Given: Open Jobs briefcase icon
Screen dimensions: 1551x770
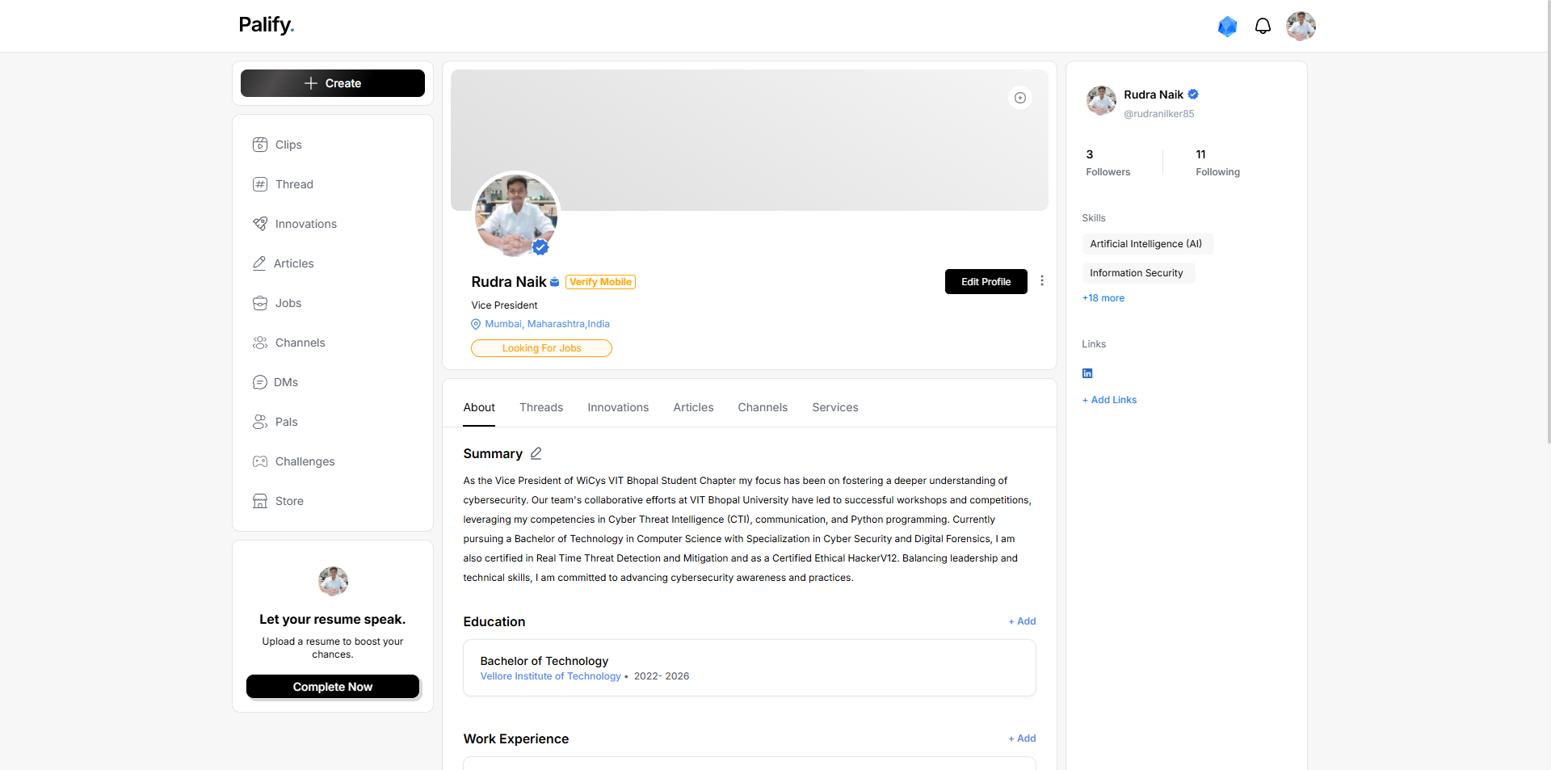Looking at the screenshot, I should click(x=259, y=303).
